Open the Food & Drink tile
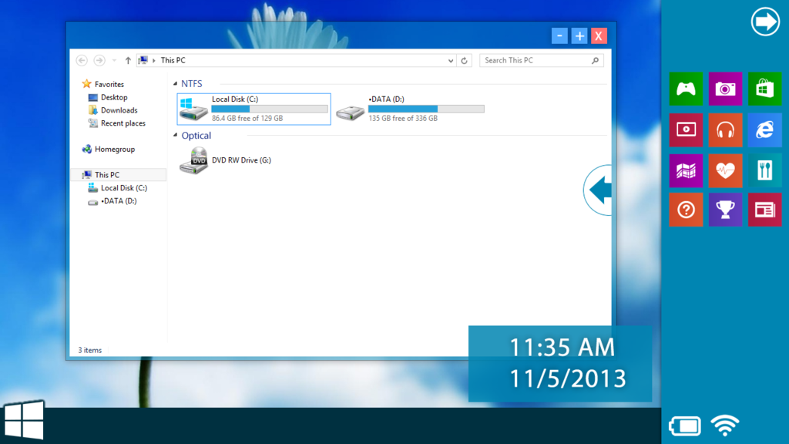 [x=764, y=170]
